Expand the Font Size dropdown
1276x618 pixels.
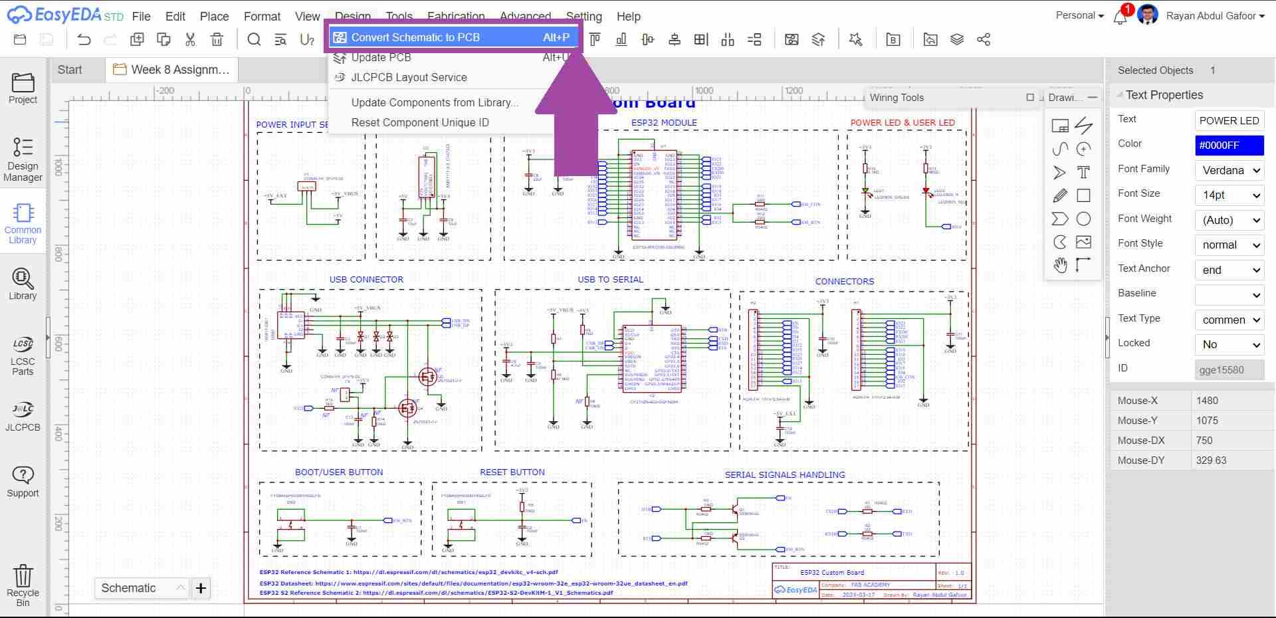click(1229, 195)
